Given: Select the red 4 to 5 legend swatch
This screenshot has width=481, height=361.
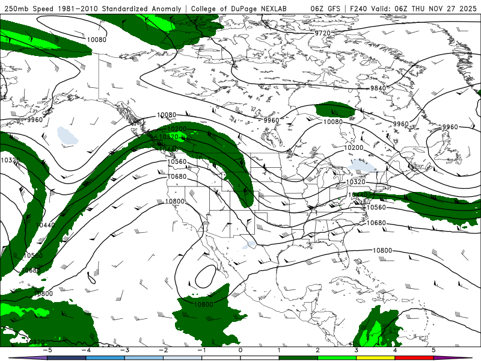Looking at the screenshot, I should [414, 358].
